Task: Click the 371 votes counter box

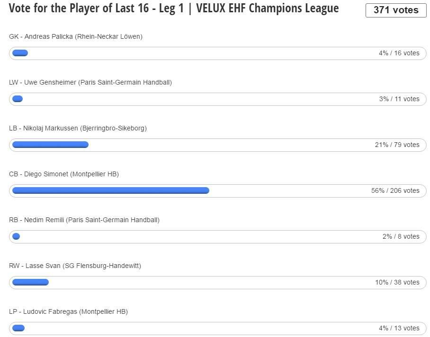Action: tap(396, 10)
